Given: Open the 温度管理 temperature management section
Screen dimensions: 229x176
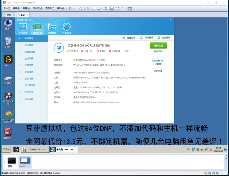Looking at the screenshot, I should pos(52,29).
